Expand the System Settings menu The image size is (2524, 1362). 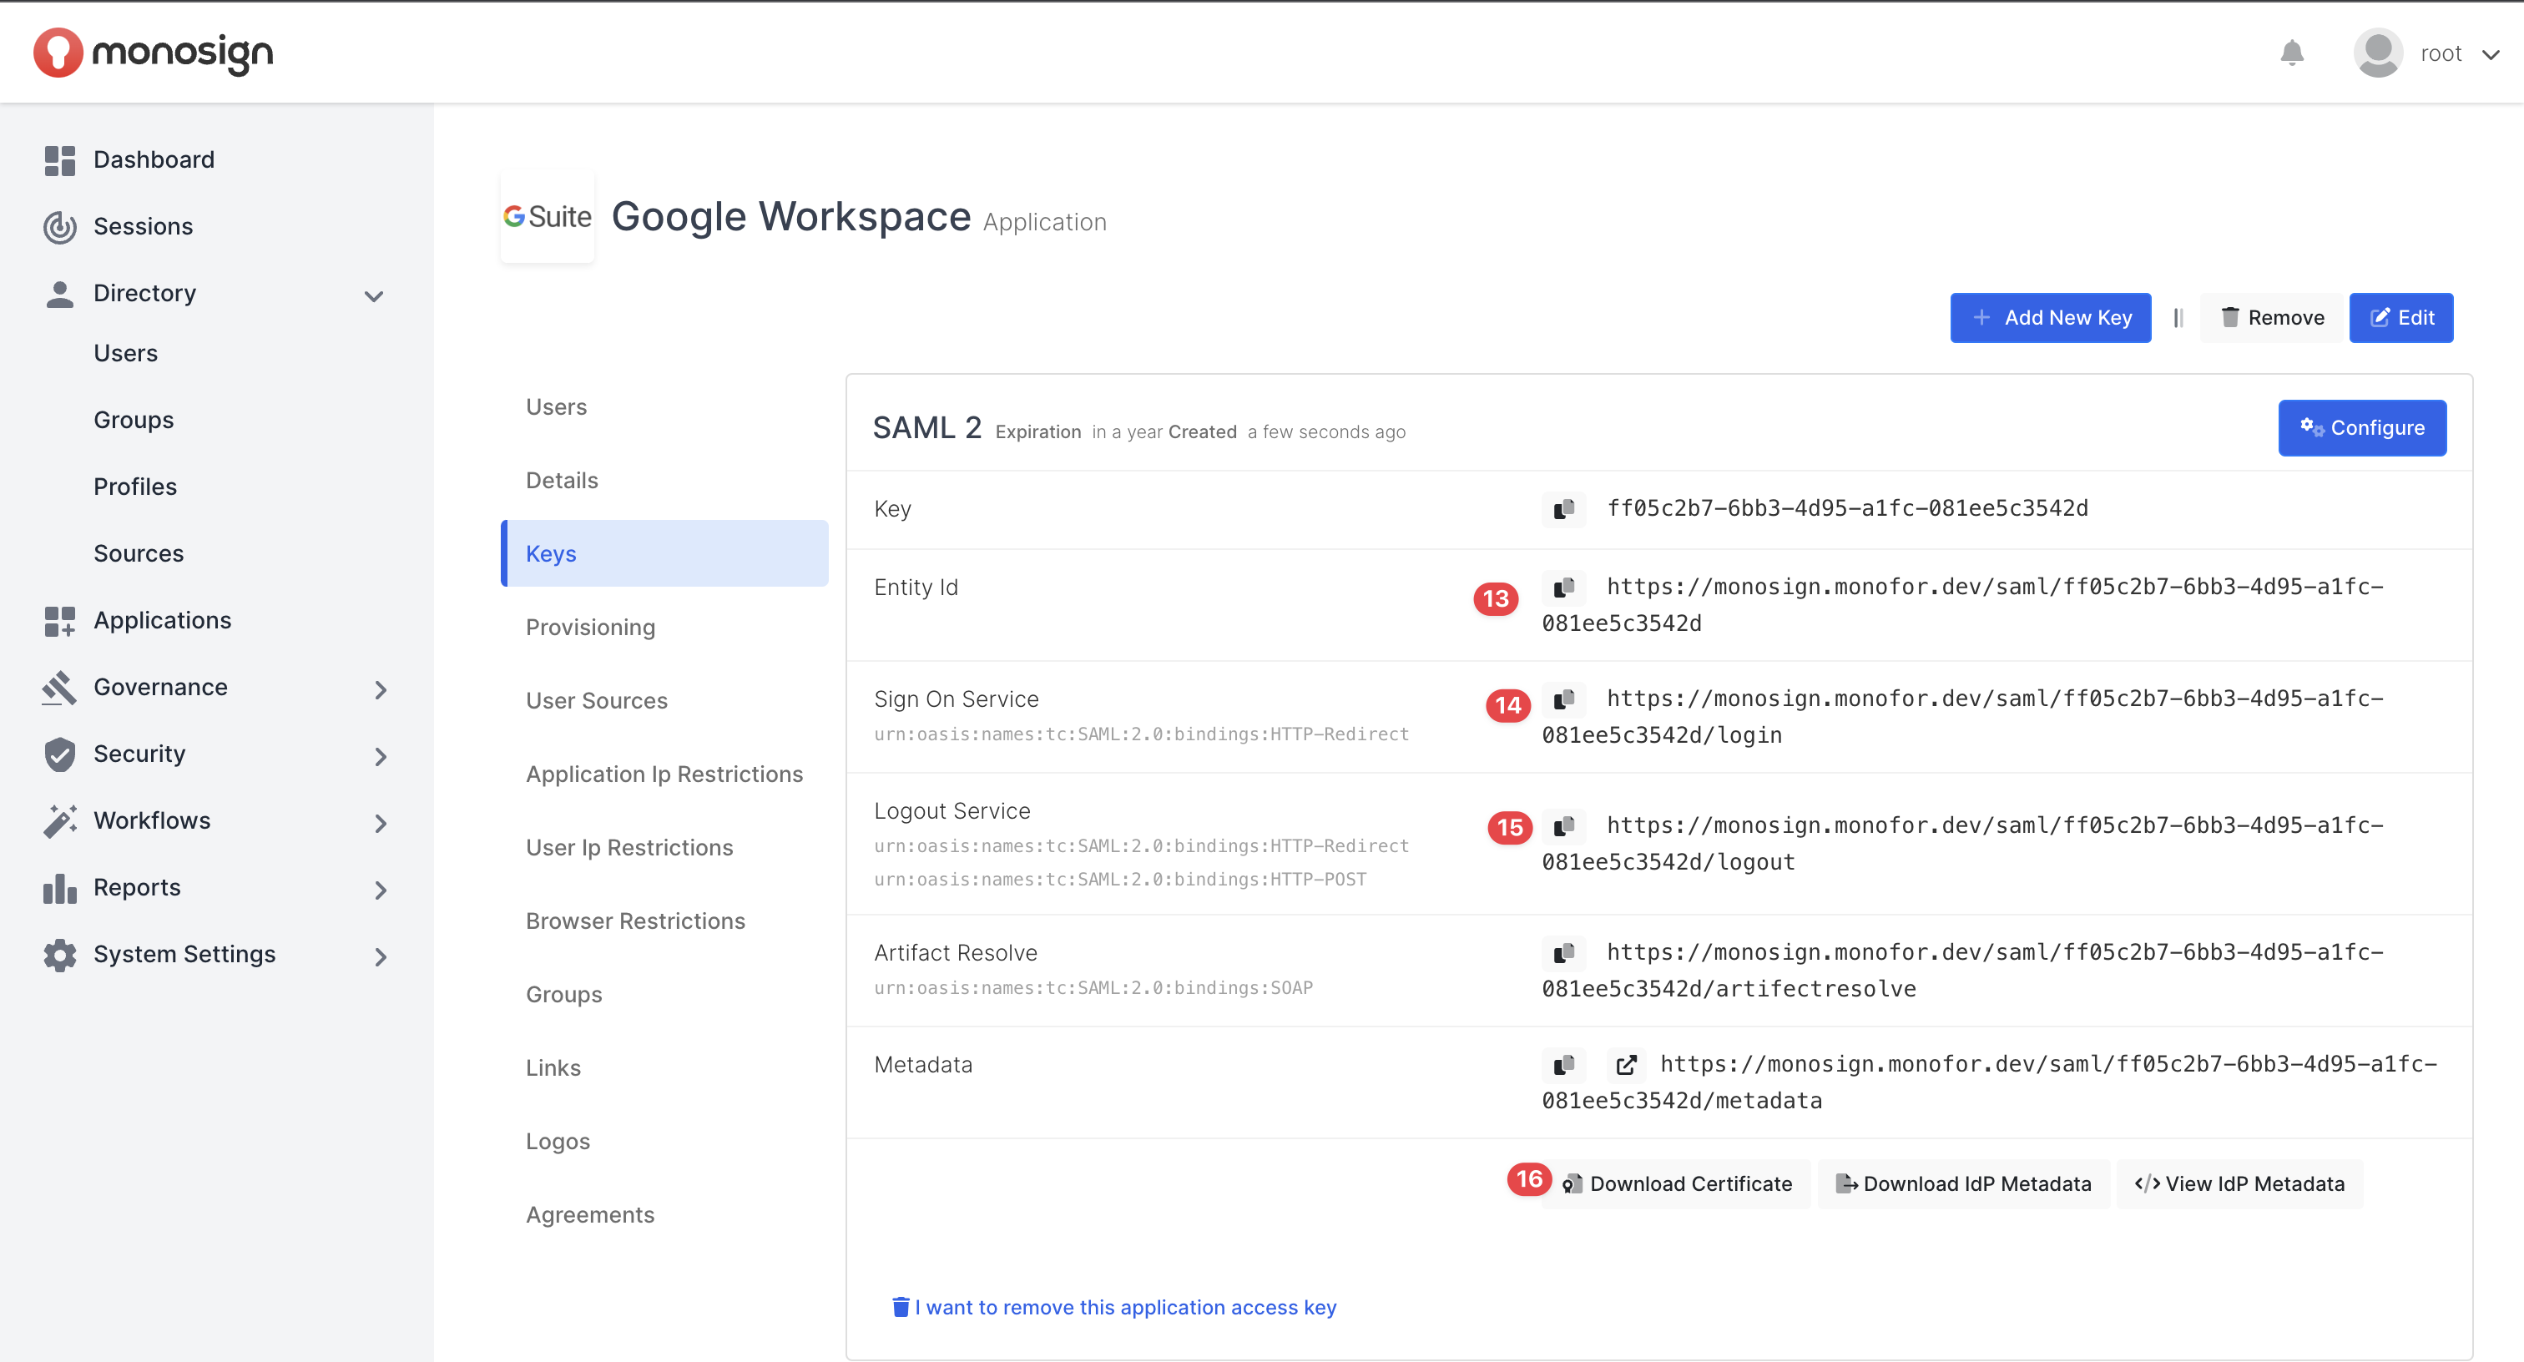pyautogui.click(x=380, y=956)
